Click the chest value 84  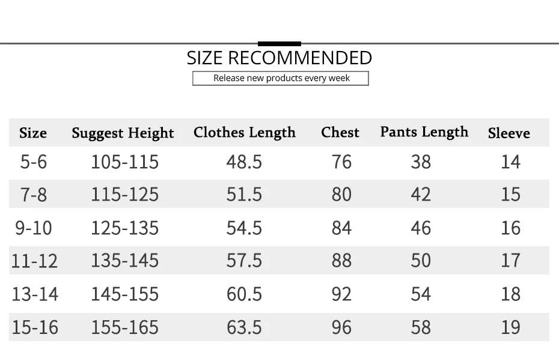(x=341, y=228)
